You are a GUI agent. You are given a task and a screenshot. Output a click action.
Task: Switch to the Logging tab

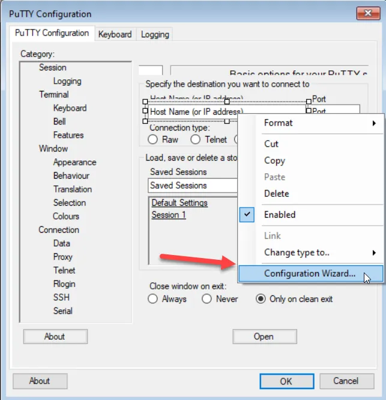155,34
